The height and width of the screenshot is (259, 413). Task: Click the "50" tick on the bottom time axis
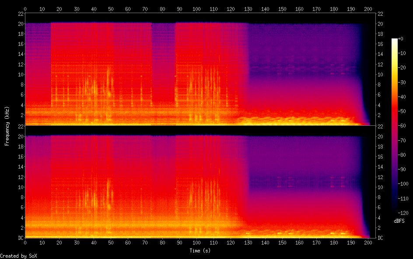pyautogui.click(x=111, y=243)
